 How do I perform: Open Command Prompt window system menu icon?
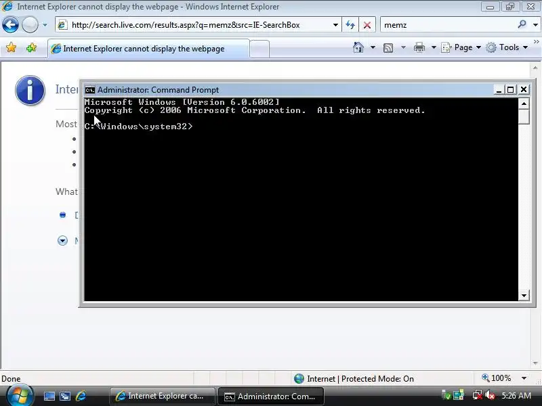point(90,90)
